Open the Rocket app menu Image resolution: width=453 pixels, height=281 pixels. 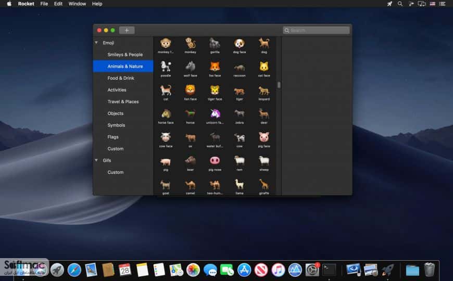click(x=26, y=4)
